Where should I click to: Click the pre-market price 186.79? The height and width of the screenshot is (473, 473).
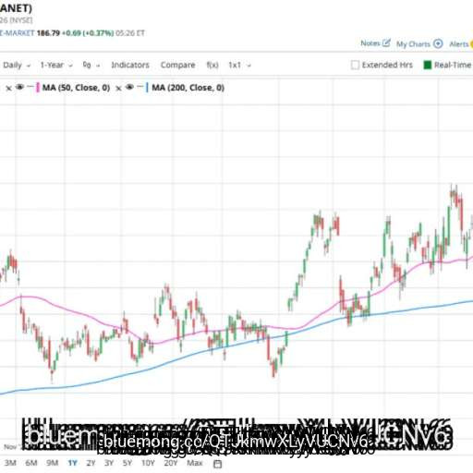pos(48,33)
